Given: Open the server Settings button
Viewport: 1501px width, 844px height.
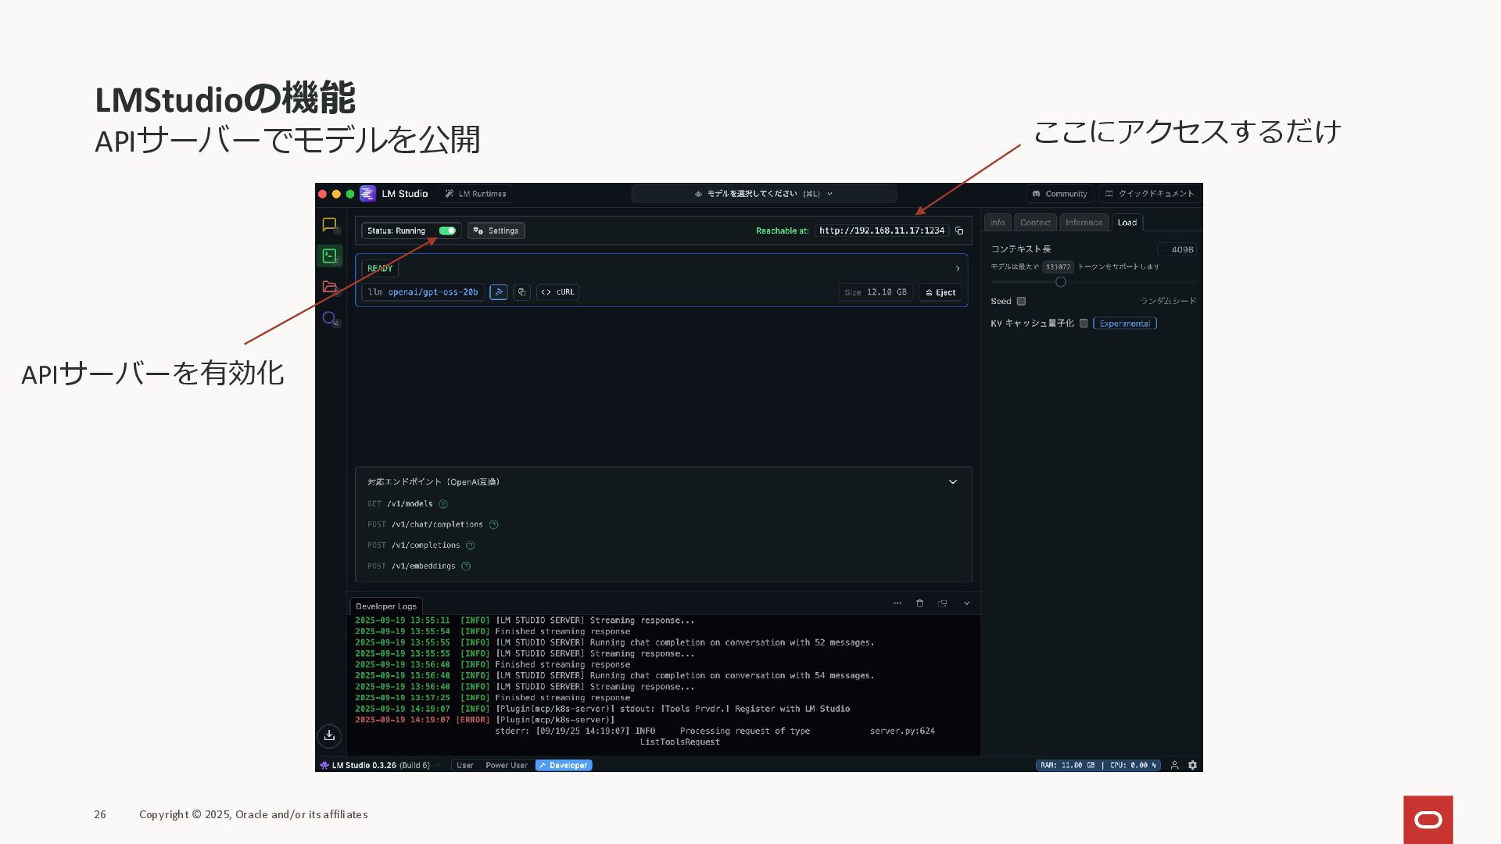Looking at the screenshot, I should 496,231.
